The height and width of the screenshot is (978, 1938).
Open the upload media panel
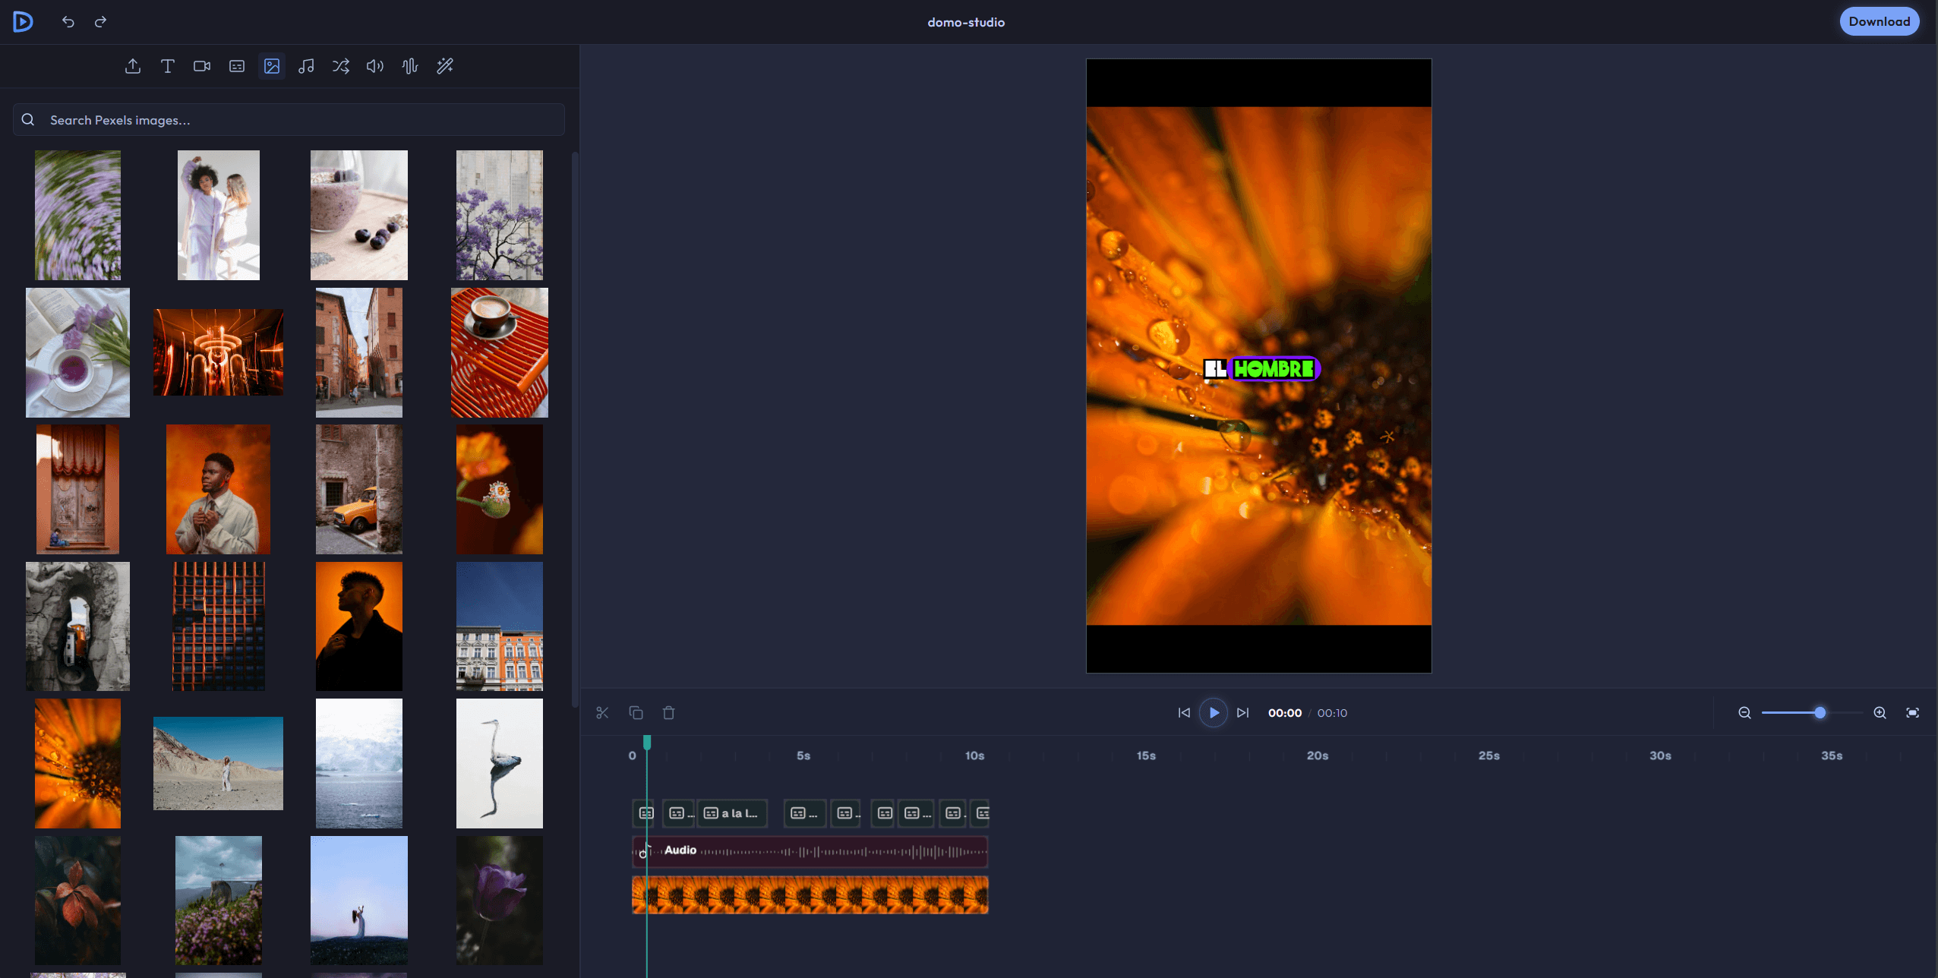coord(133,66)
